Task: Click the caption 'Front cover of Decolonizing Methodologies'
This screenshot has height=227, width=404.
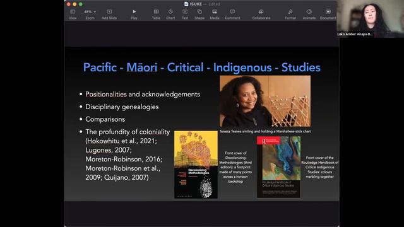Action: click(x=235, y=167)
